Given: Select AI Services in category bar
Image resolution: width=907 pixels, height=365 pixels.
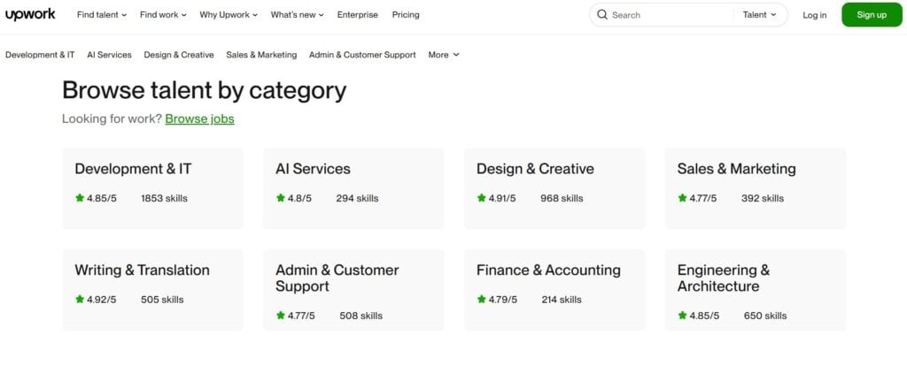Looking at the screenshot, I should (109, 55).
